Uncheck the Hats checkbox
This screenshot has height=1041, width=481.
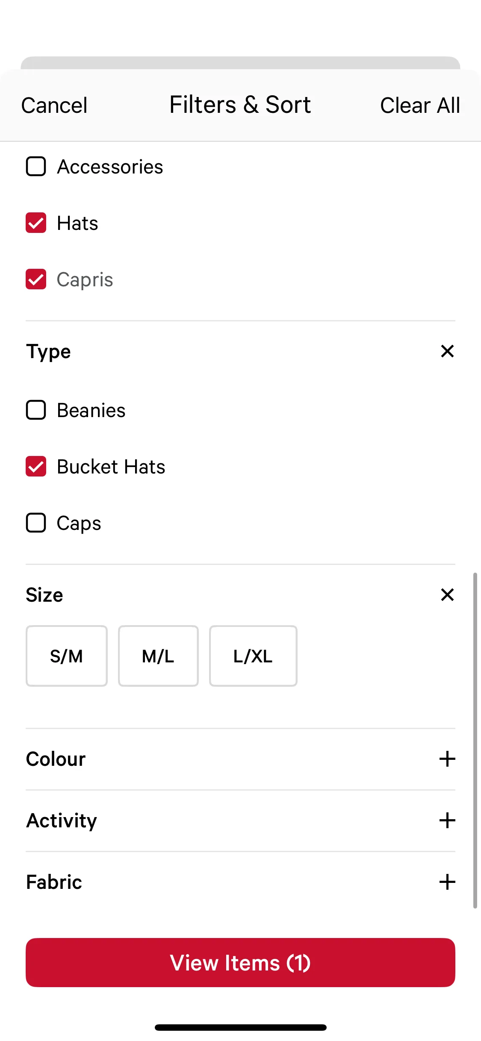click(36, 223)
